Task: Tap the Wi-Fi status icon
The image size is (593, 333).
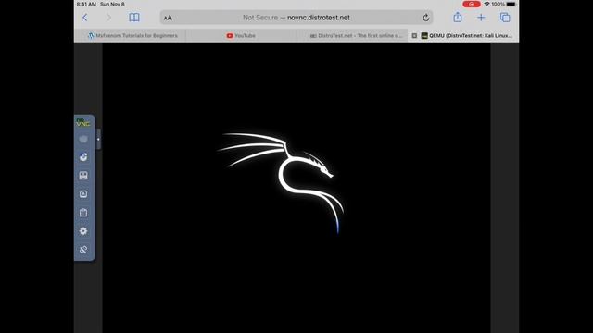Action: pos(486,4)
